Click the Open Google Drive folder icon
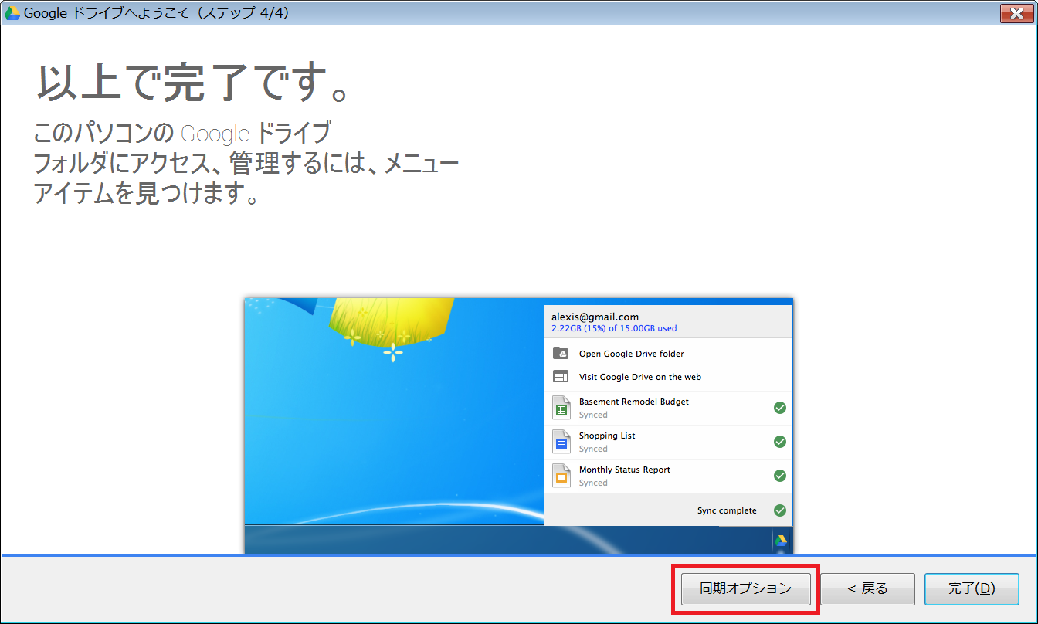This screenshot has height=624, width=1038. (561, 354)
